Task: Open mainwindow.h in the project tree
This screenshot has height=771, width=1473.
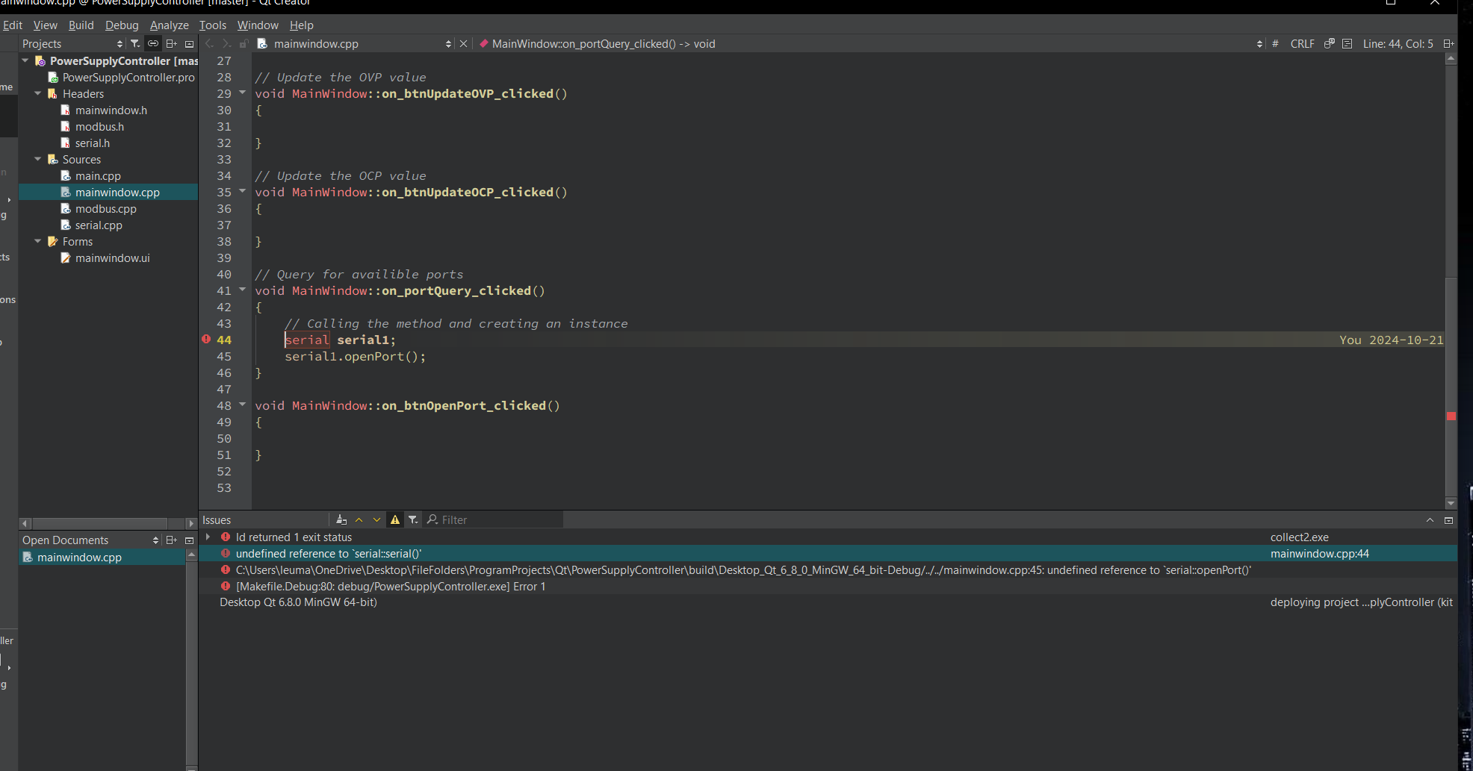Action: [104, 110]
